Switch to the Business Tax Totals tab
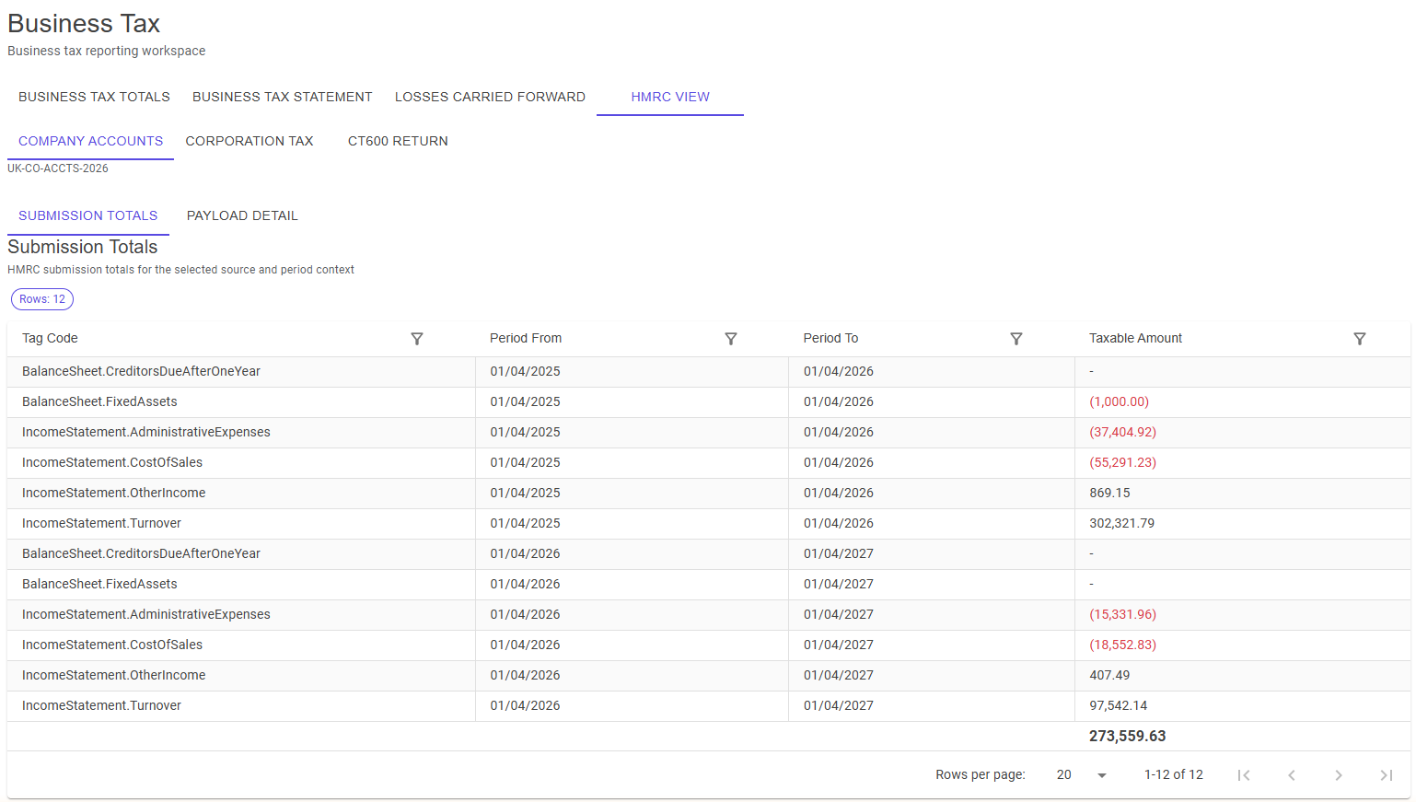 [x=94, y=97]
